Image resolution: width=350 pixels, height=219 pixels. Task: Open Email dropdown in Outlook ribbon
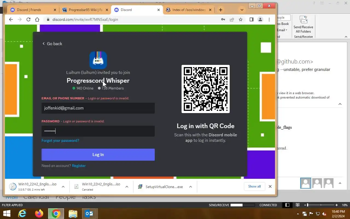coord(282,30)
